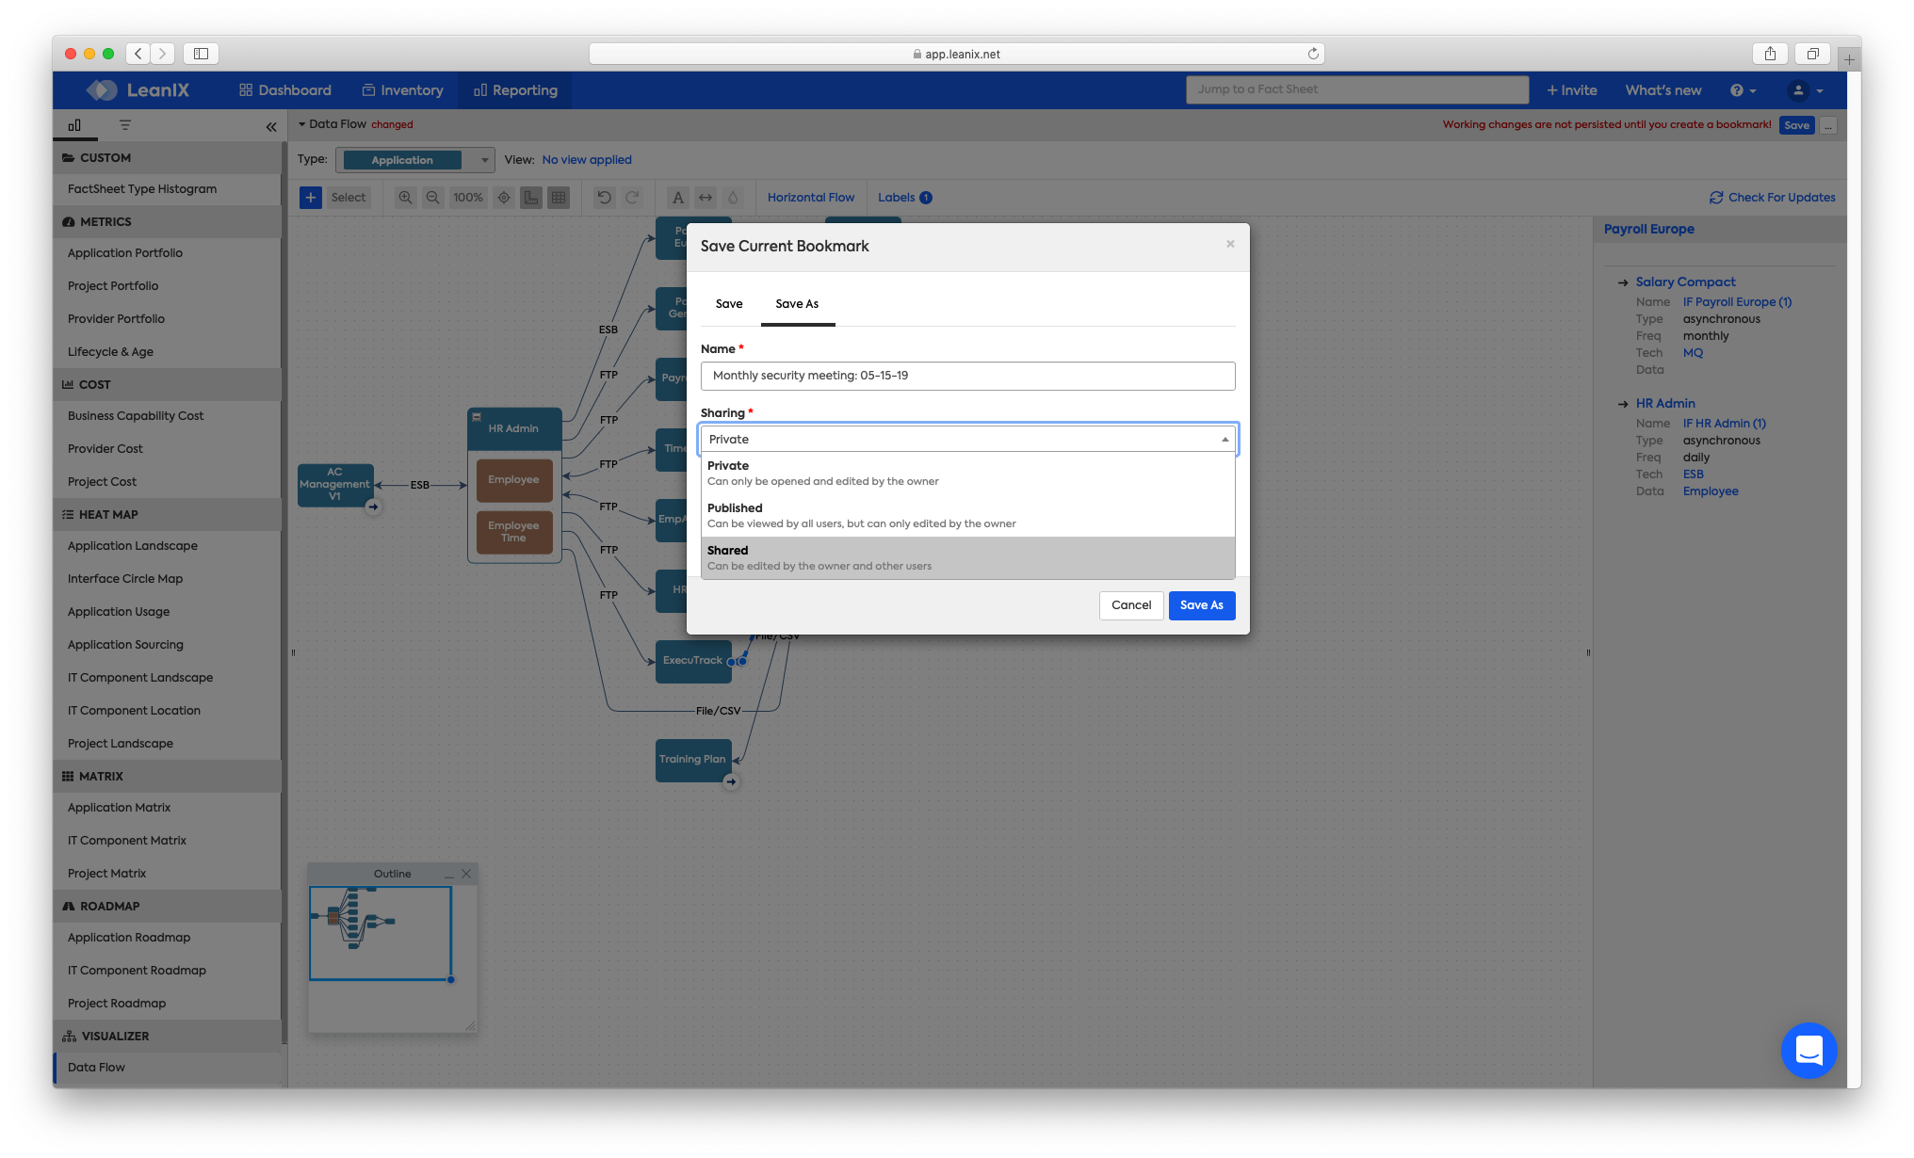The width and height of the screenshot is (1914, 1158).
Task: Click the bookmark Name input field
Action: (x=967, y=376)
